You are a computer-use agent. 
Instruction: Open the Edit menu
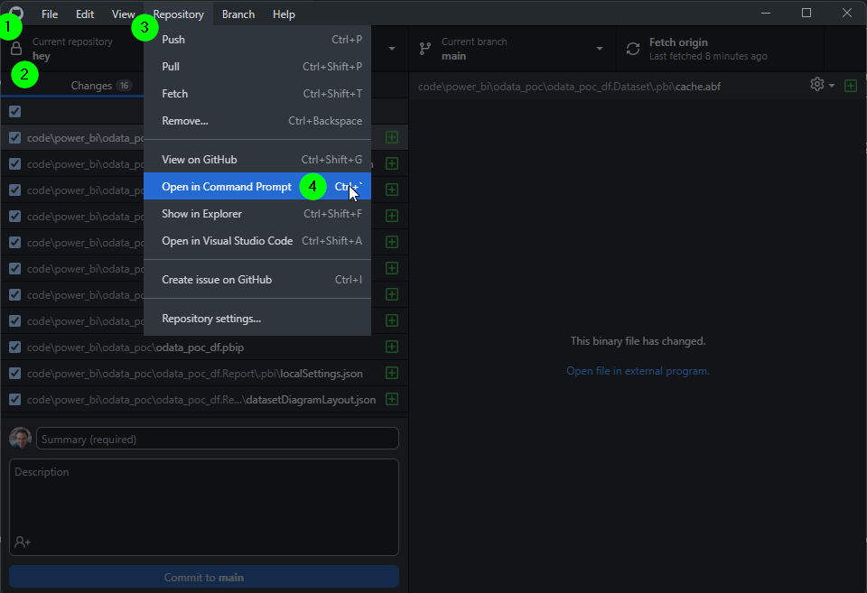[x=85, y=14]
